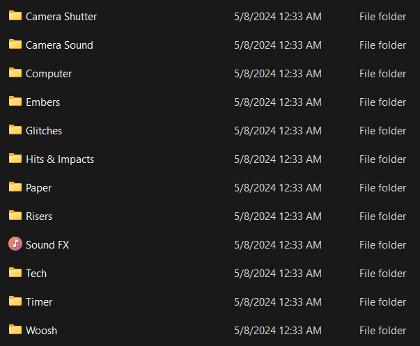Click the Camera Shutter folder icon
Image resolution: width=420 pixels, height=346 pixels.
coord(15,15)
